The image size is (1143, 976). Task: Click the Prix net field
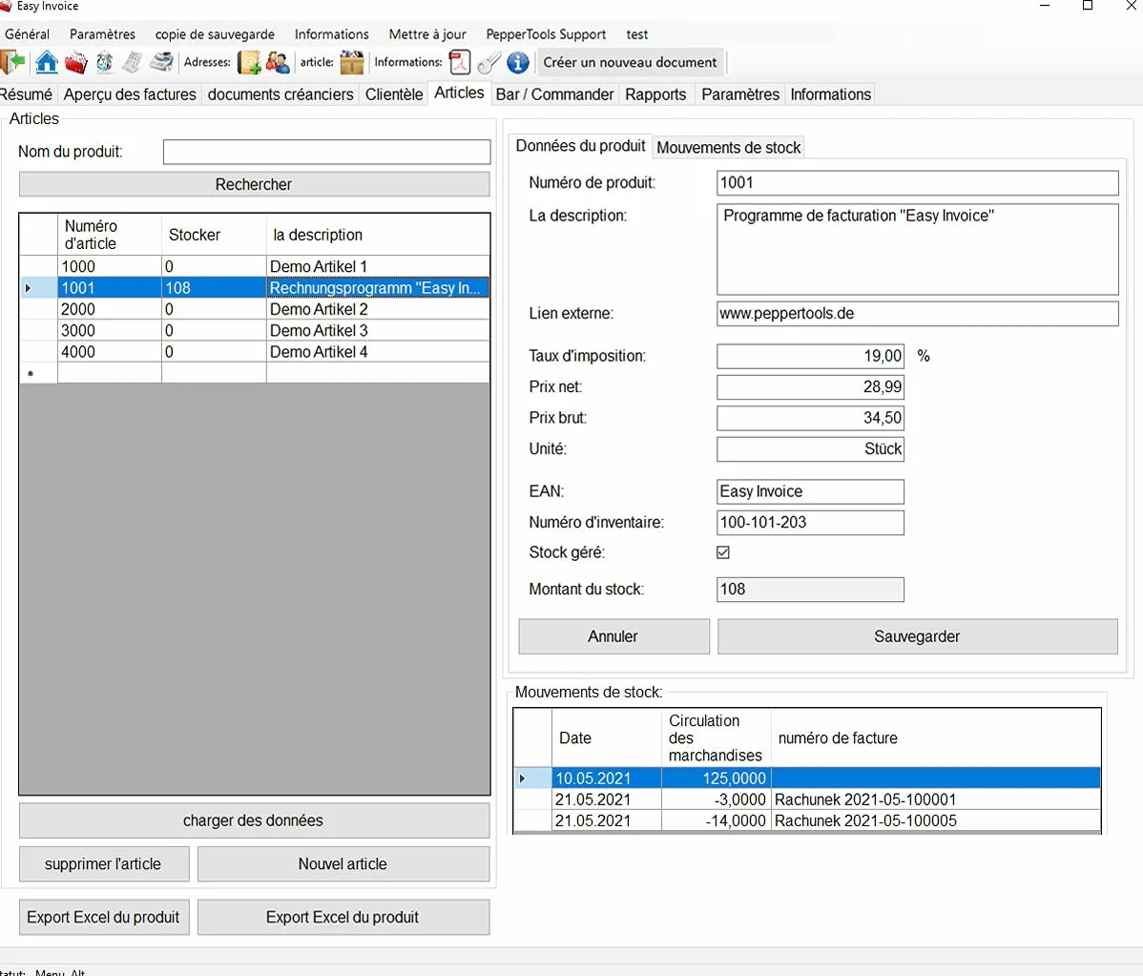(811, 387)
